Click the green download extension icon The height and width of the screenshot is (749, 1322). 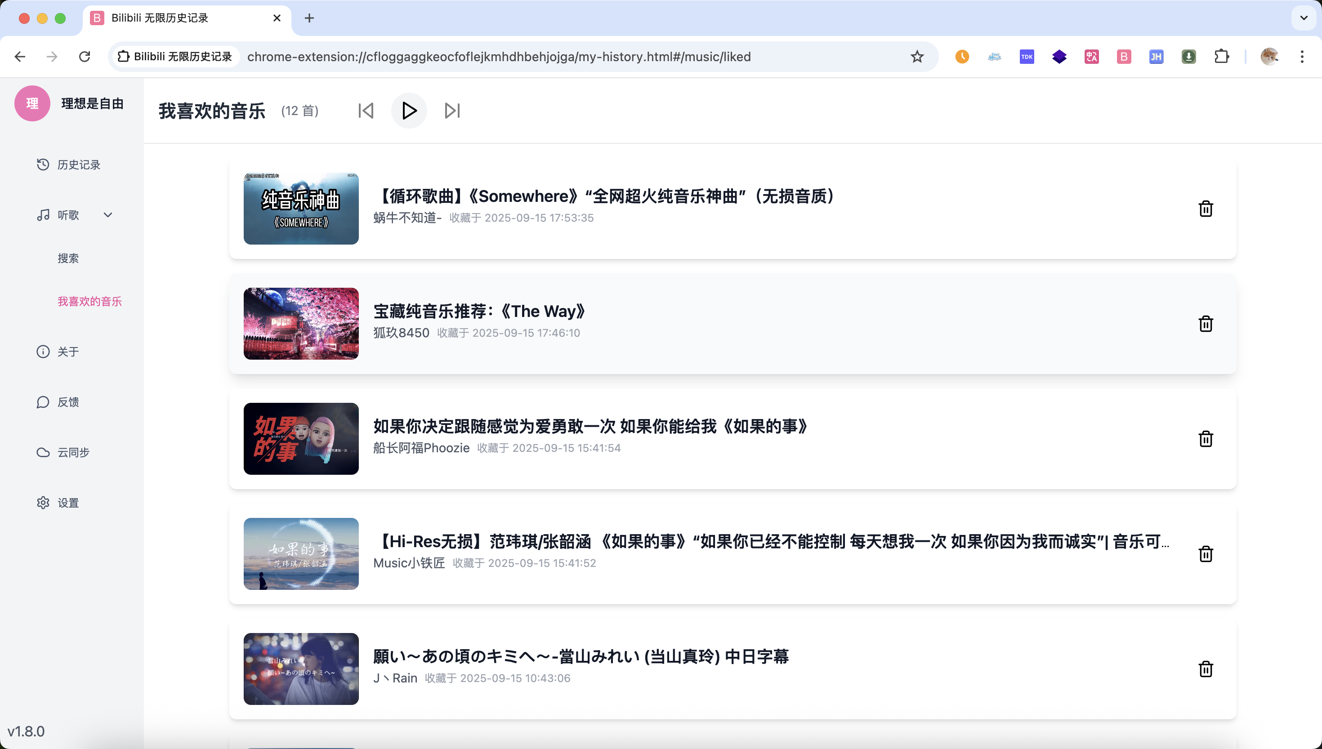1189,57
